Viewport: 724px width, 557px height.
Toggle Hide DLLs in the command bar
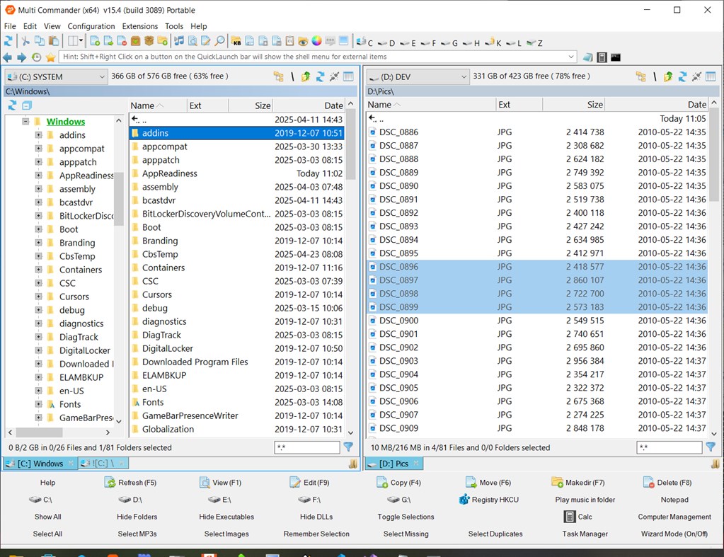[x=317, y=517]
